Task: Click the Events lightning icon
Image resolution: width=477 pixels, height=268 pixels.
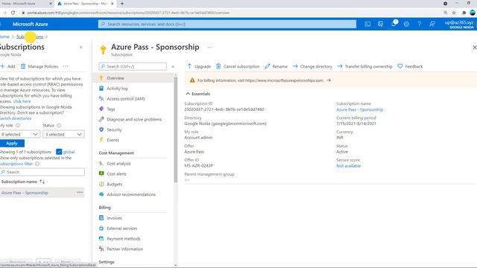Action: tap(101, 140)
